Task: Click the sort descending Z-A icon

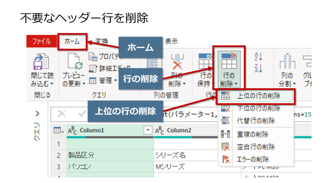Action: (x=258, y=68)
